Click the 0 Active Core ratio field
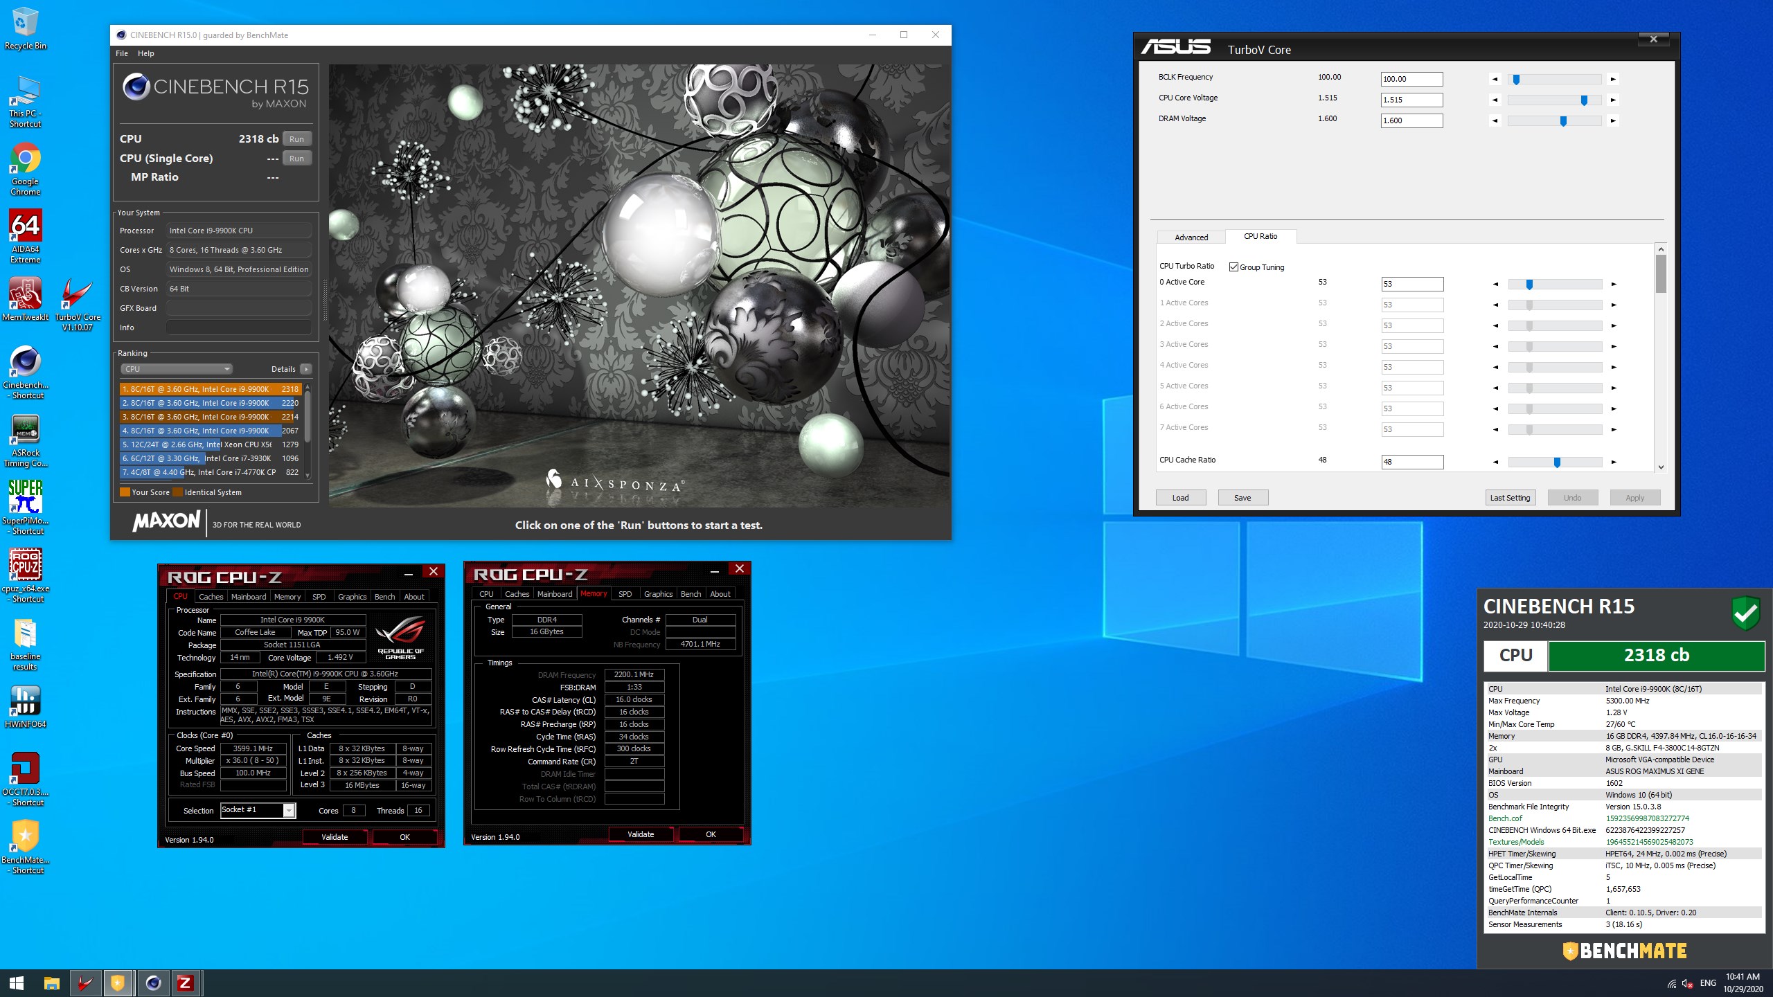The image size is (1773, 997). point(1413,284)
